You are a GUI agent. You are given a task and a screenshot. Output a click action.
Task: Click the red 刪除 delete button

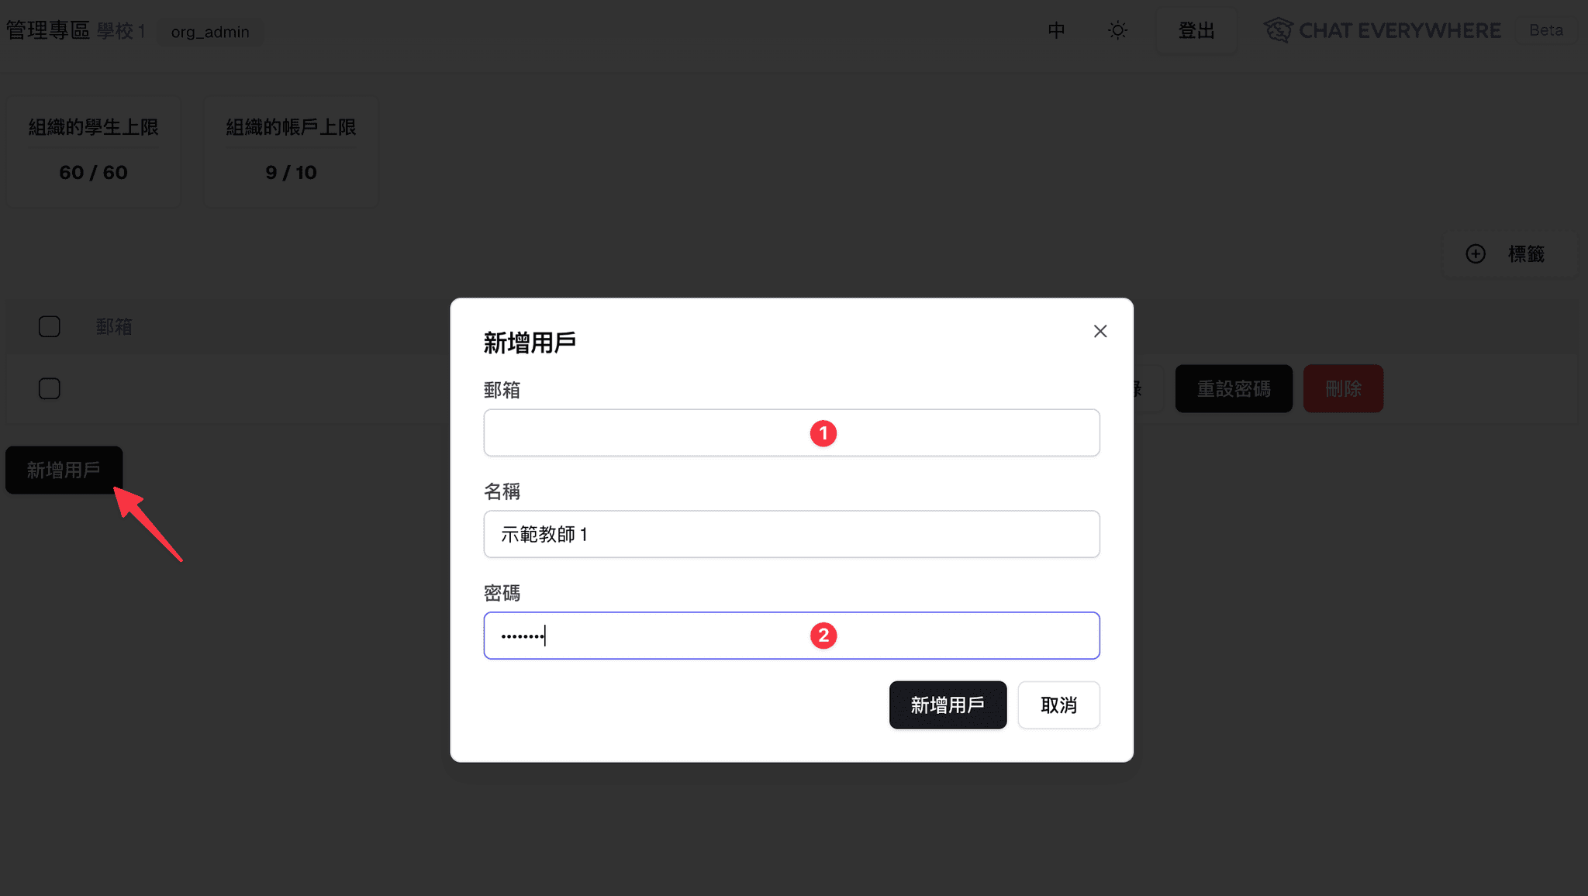pos(1343,388)
